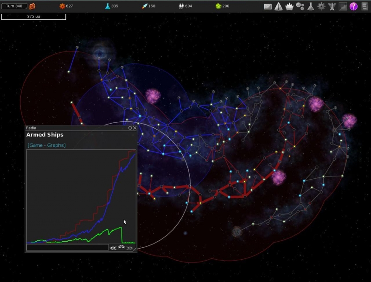This screenshot has width=371, height=282.
Task: Click the fleet value 158
Action: pos(152,6)
